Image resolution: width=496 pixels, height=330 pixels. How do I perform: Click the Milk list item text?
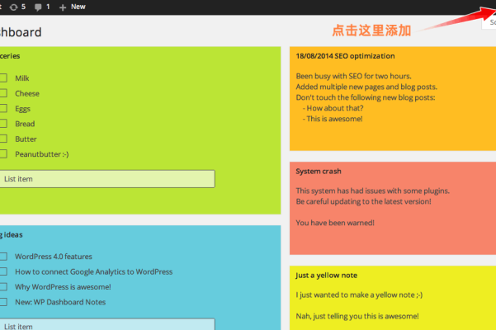(22, 78)
